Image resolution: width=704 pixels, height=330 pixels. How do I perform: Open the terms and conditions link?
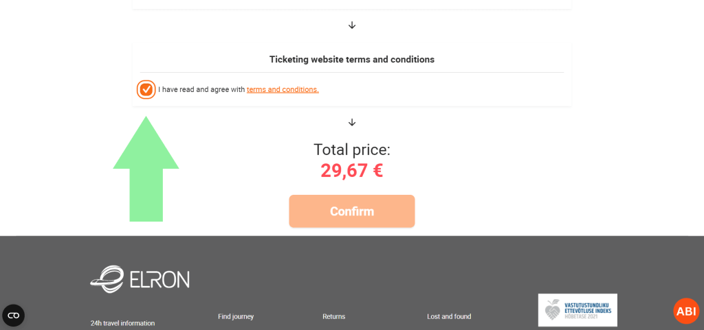(283, 90)
